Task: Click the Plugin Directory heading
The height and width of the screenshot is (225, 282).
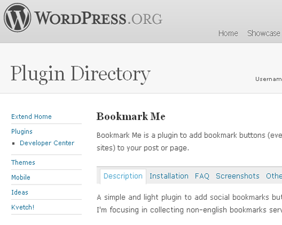Action: click(81, 74)
